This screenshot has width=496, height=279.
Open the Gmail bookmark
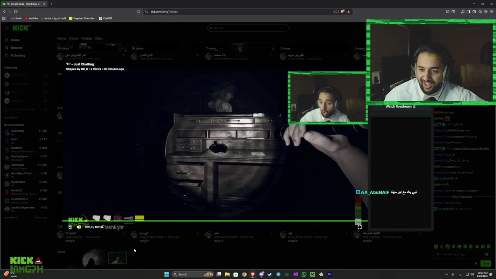click(x=16, y=18)
